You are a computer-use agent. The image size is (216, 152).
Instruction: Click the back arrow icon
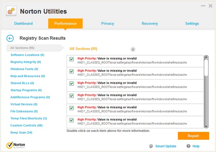10,38
